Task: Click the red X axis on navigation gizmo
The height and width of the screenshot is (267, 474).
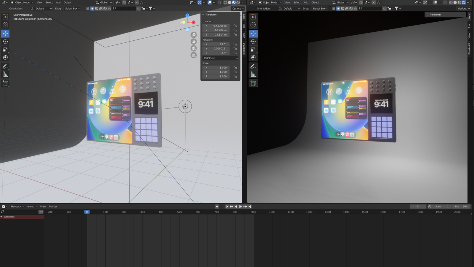Action: pos(193,22)
